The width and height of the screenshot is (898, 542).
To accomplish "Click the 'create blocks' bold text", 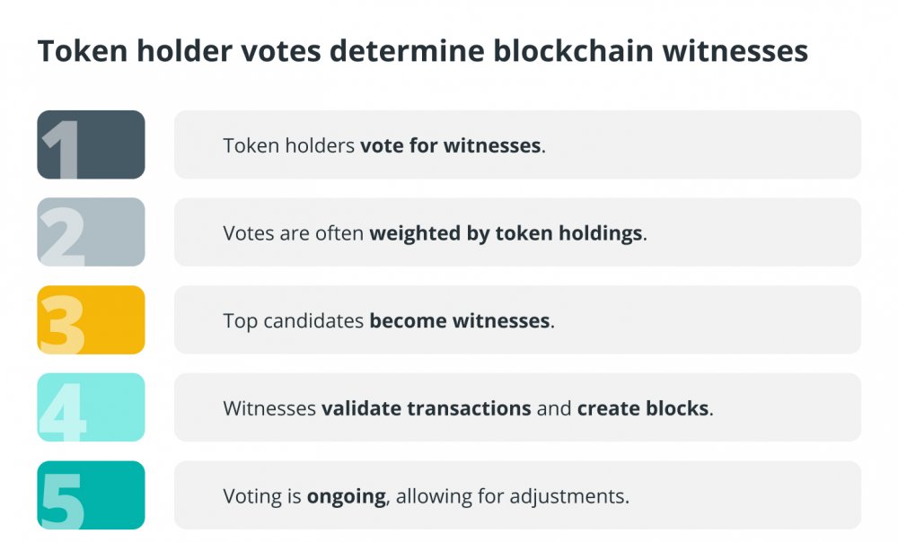I will click(643, 408).
